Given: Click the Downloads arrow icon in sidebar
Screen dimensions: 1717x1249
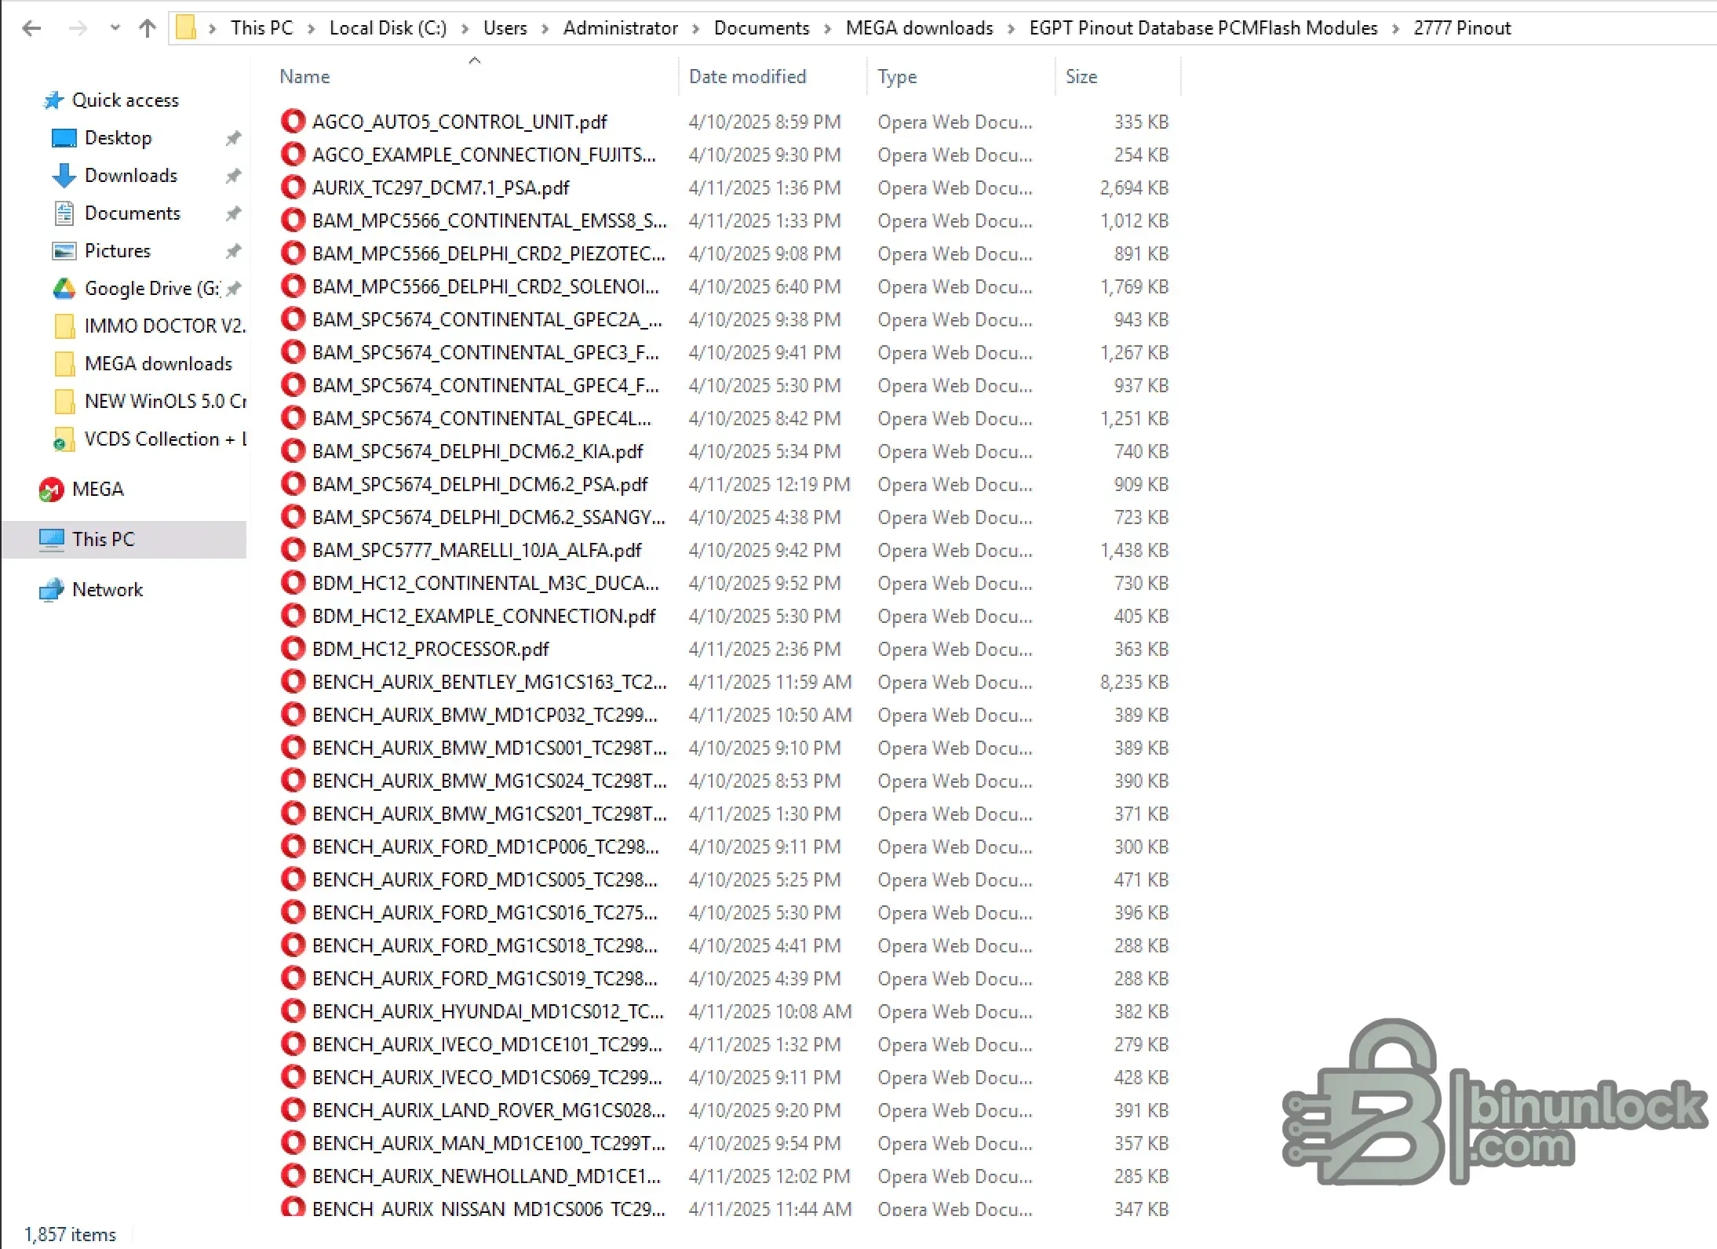Looking at the screenshot, I should [x=64, y=176].
